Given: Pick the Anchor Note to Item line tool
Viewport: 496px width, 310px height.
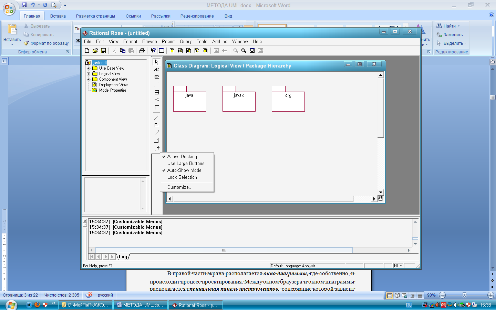Looking at the screenshot, I should point(157,85).
